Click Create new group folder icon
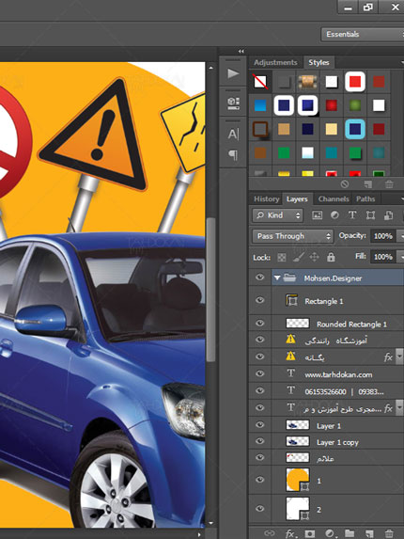The height and width of the screenshot is (539, 404). click(x=350, y=533)
